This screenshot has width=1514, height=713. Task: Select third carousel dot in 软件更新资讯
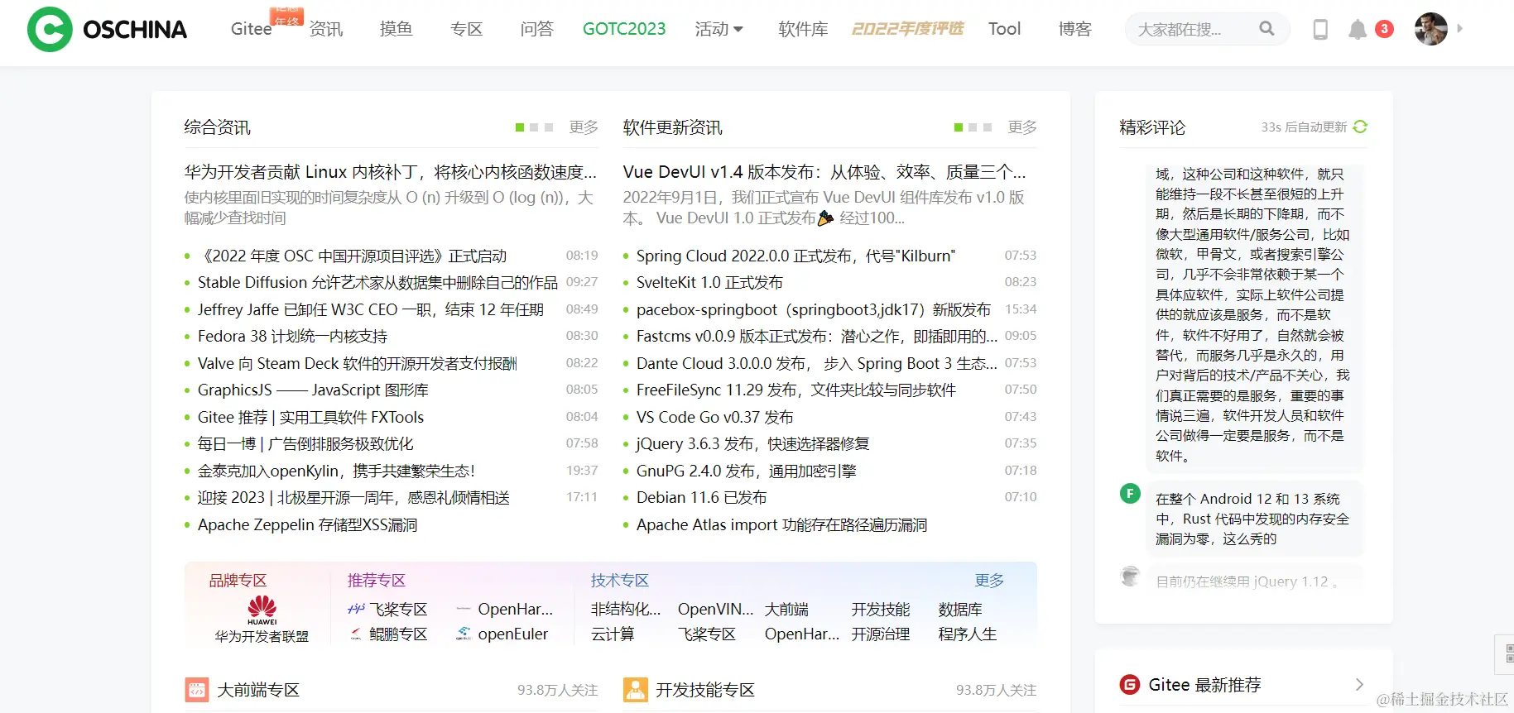pyautogui.click(x=988, y=127)
